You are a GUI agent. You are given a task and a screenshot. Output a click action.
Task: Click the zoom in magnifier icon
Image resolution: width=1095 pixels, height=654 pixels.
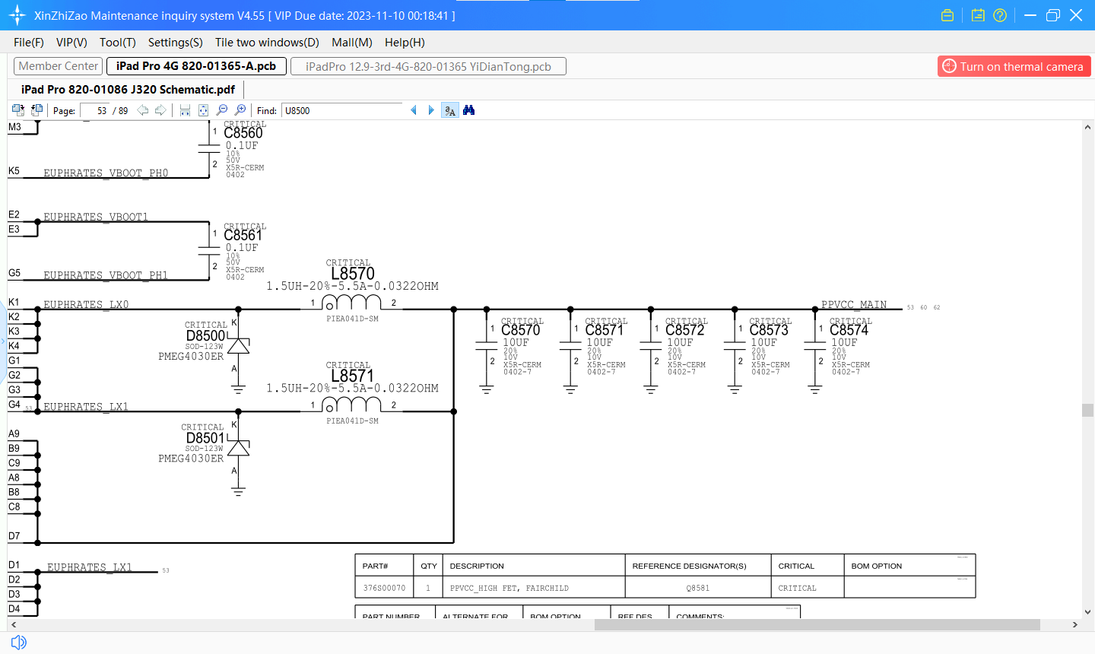click(240, 110)
